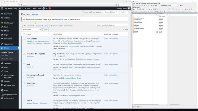
Task: Click the admin avatar in the admin bar
Action: coord(129,8)
